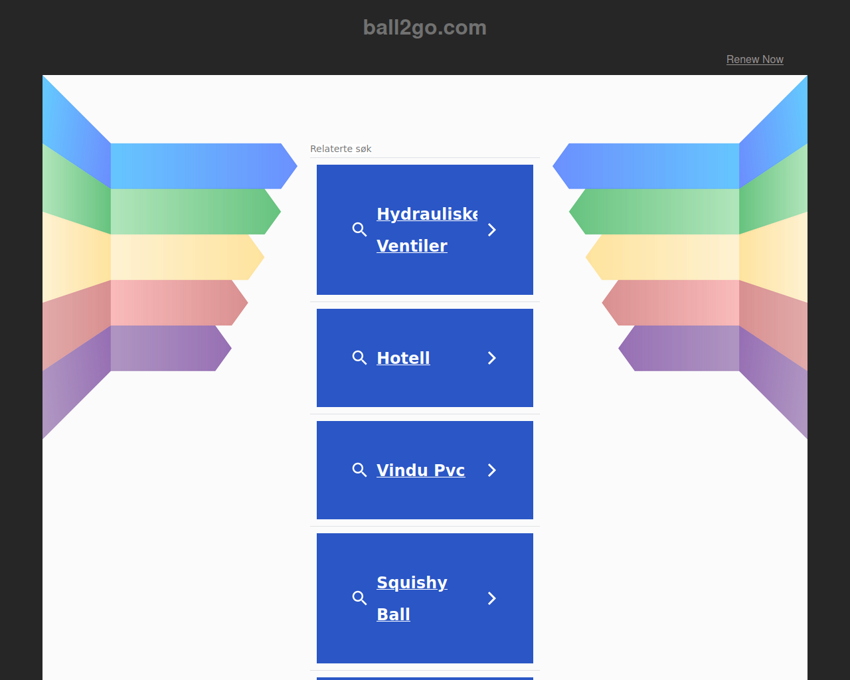Click the magnifier icon next to Hotell
The image size is (850, 680).
click(x=359, y=358)
